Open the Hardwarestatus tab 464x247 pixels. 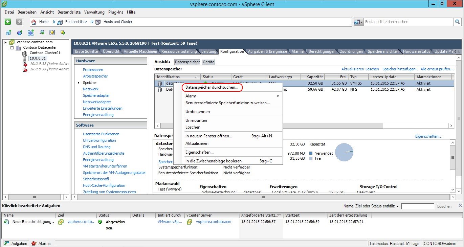417,51
